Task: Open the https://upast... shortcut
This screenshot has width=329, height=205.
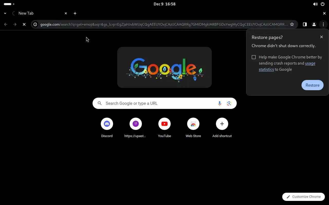Action: (x=136, y=128)
